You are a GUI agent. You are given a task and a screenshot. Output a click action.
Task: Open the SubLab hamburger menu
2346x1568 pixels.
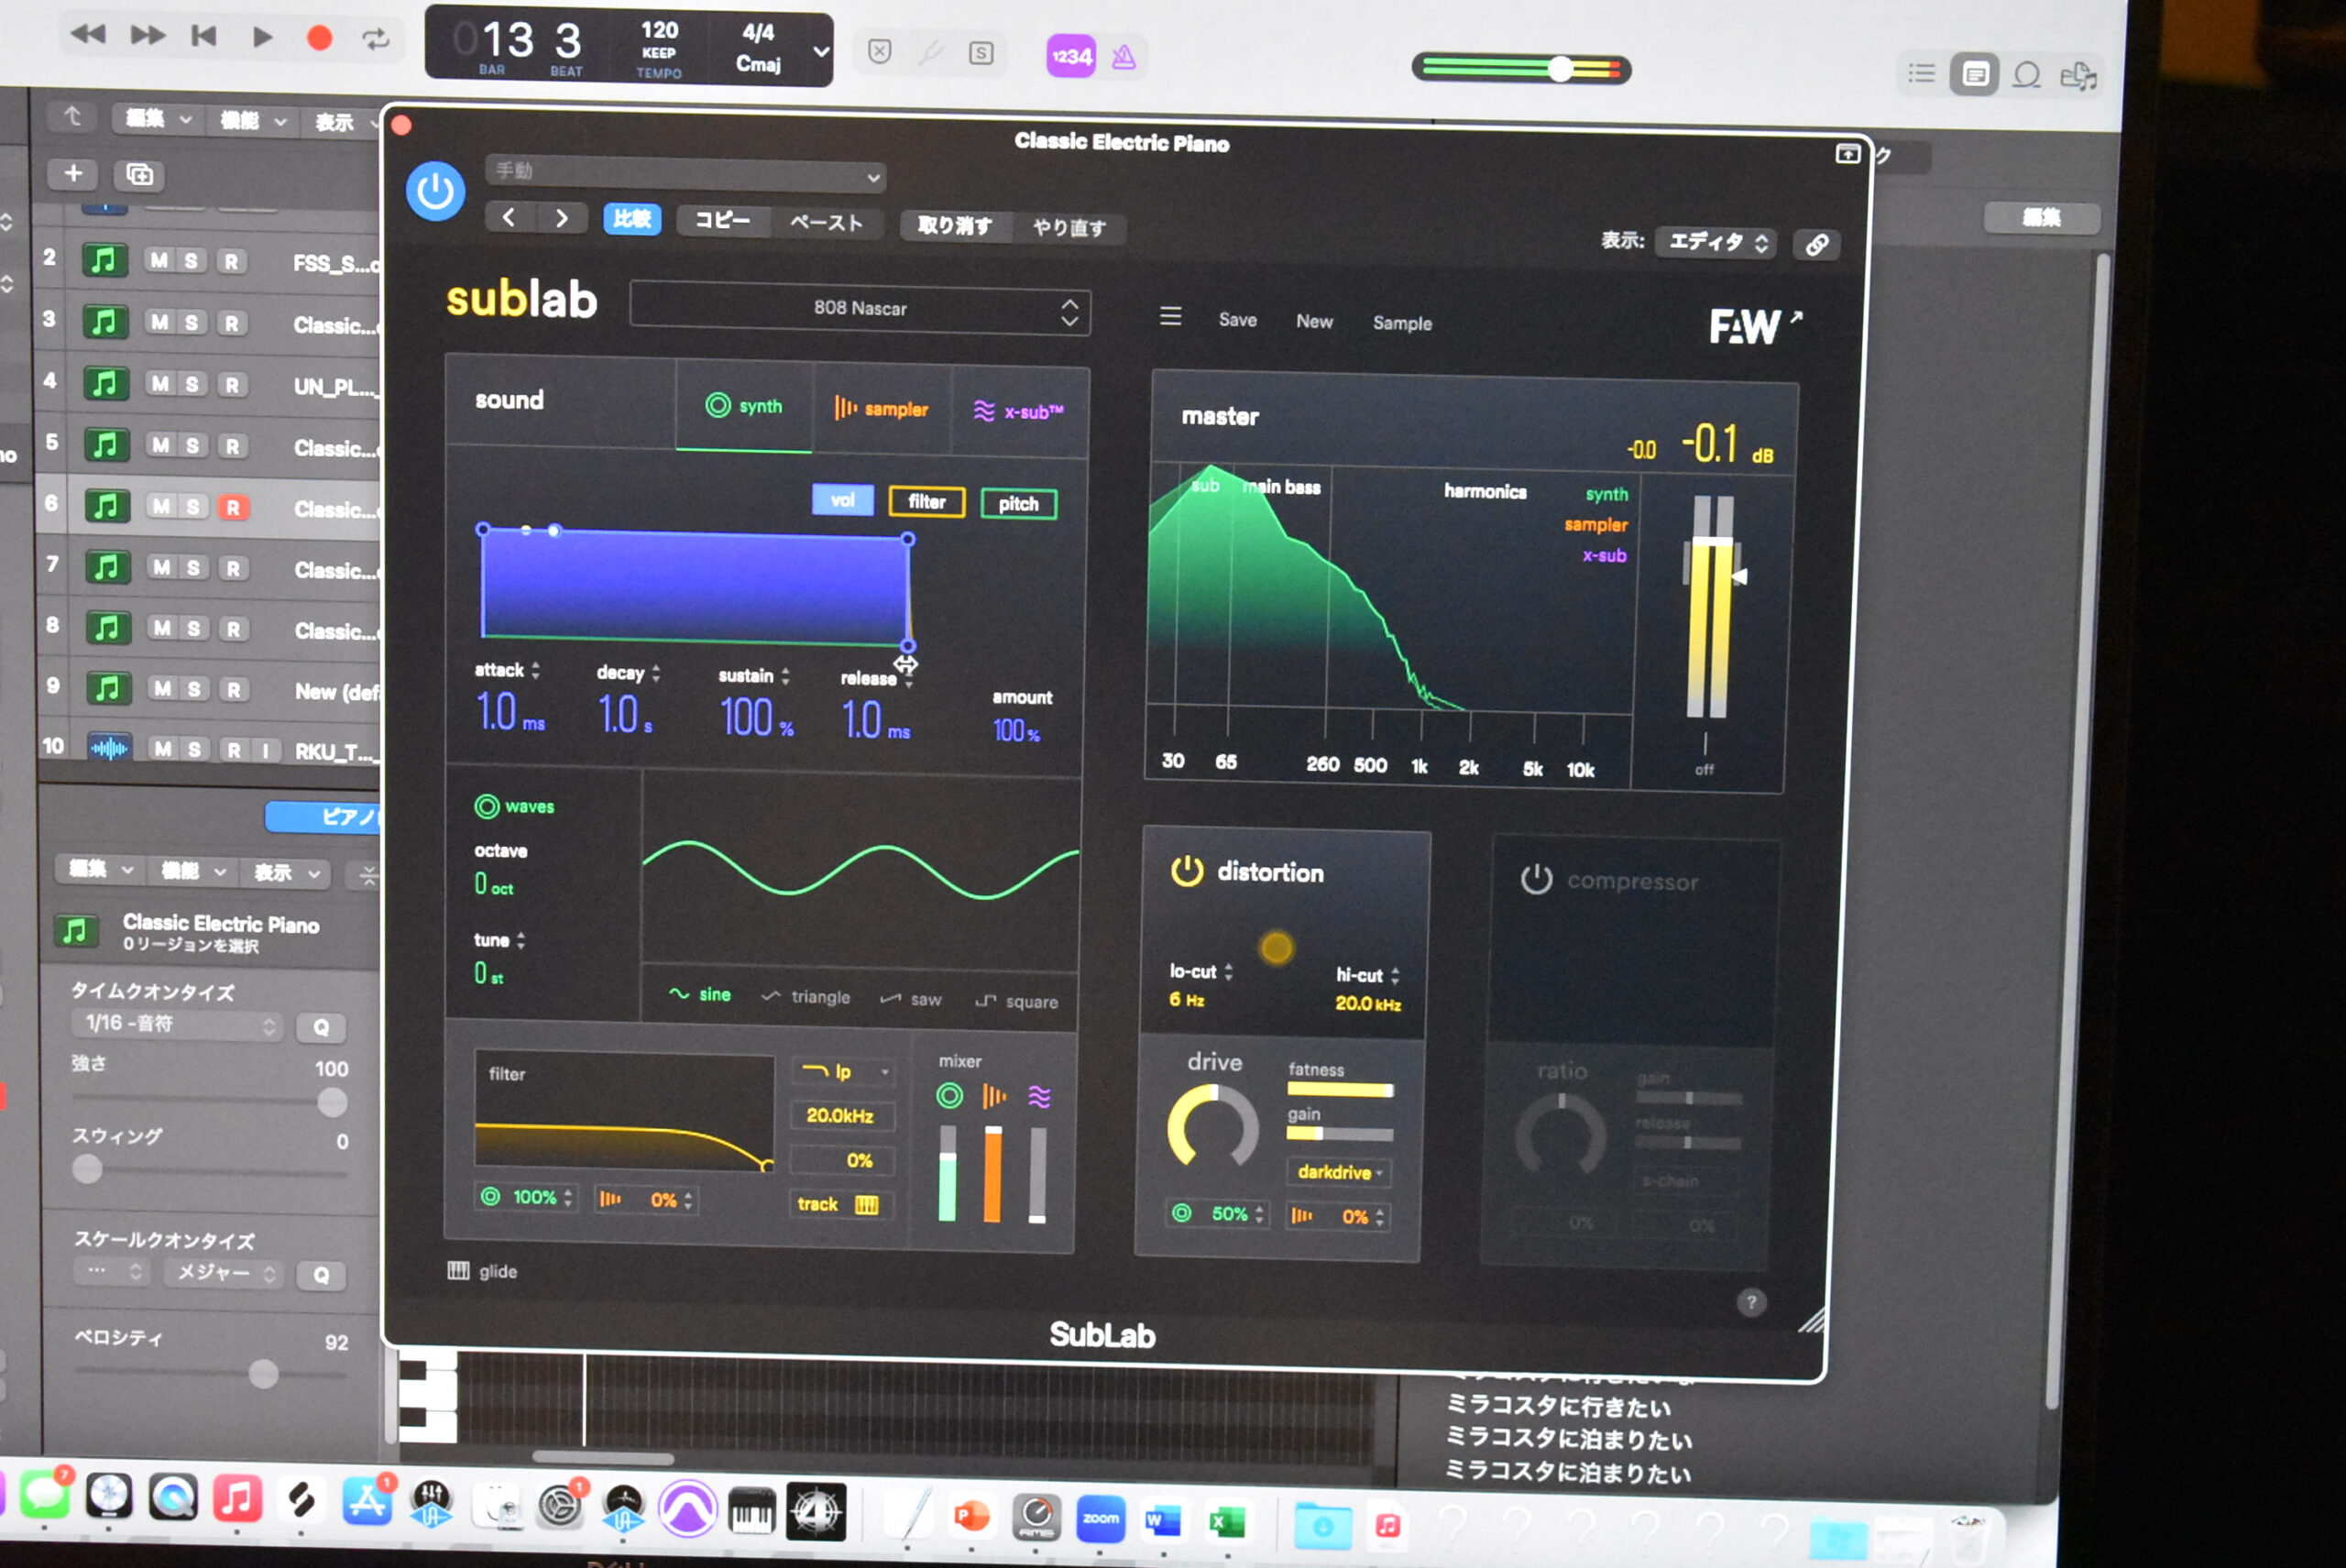(x=1170, y=317)
